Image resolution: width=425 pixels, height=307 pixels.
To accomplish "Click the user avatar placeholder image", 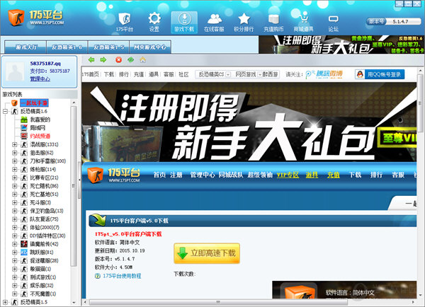I will click(x=16, y=71).
